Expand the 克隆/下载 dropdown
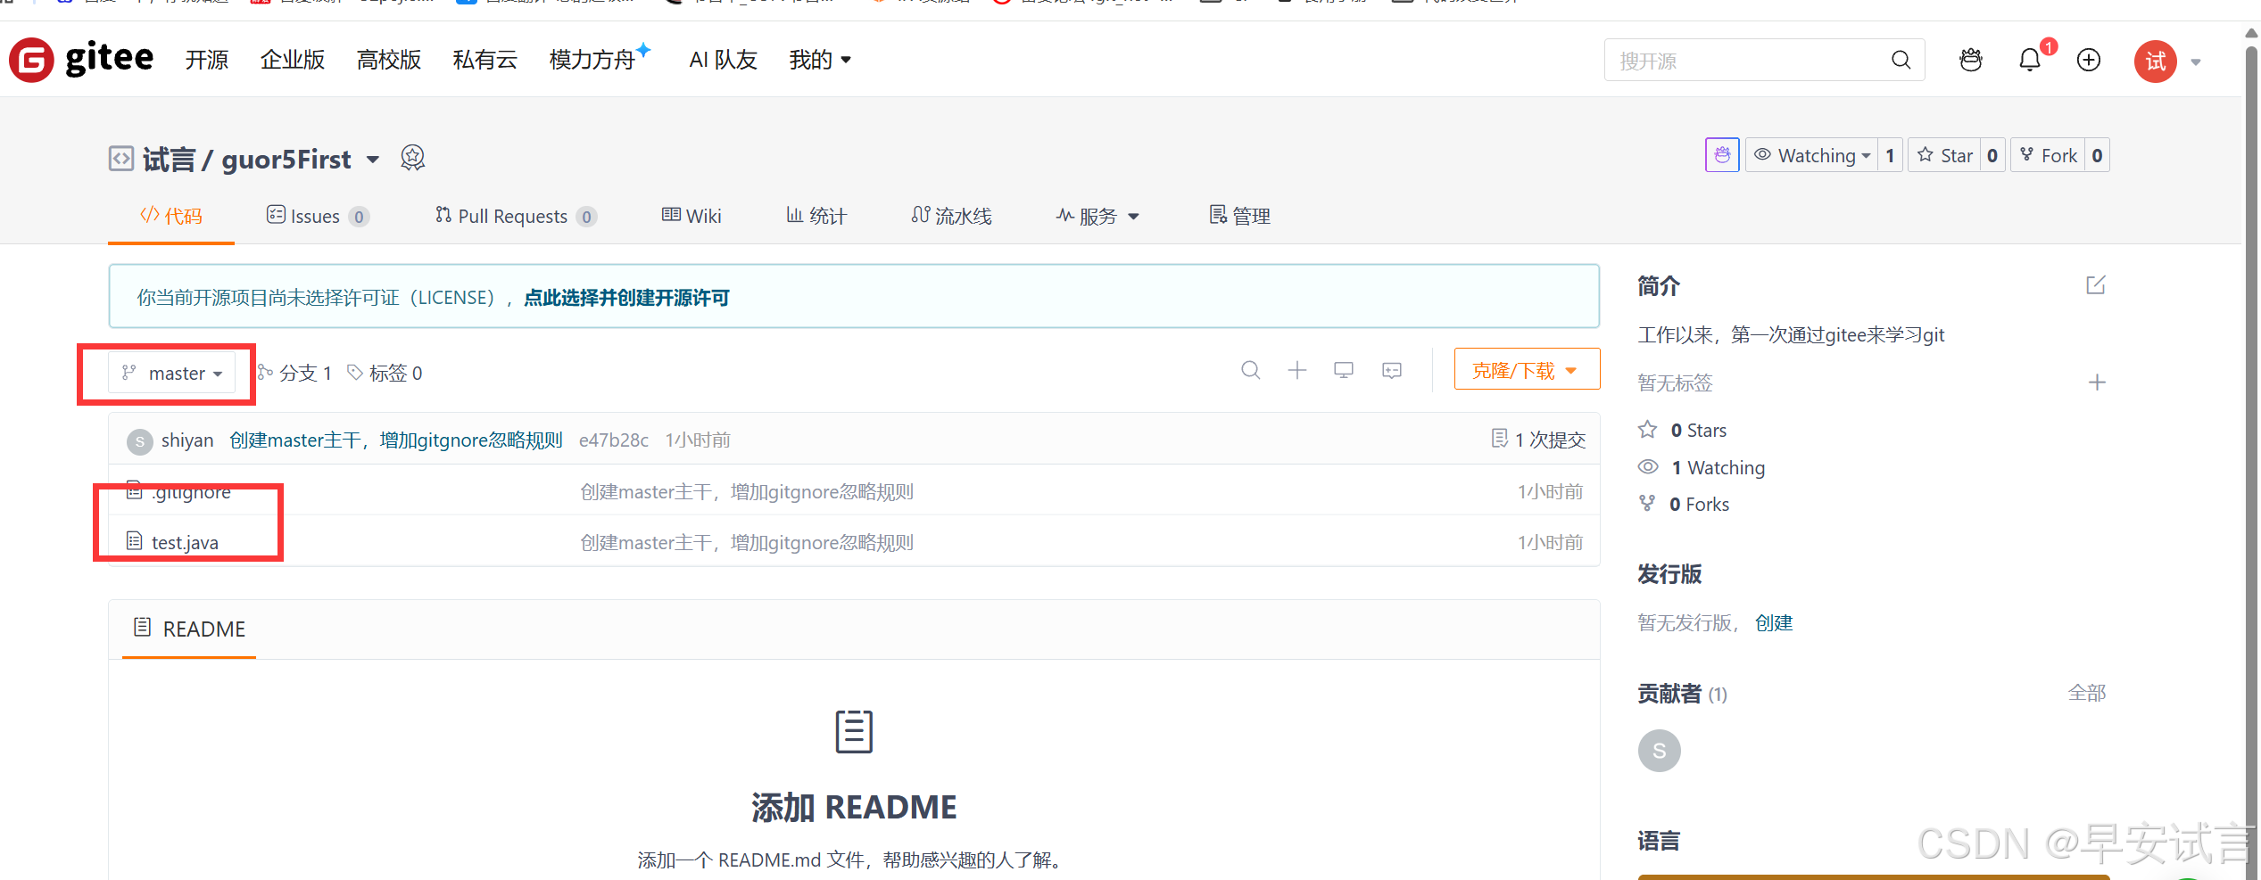This screenshot has width=2261, height=880. point(1527,369)
